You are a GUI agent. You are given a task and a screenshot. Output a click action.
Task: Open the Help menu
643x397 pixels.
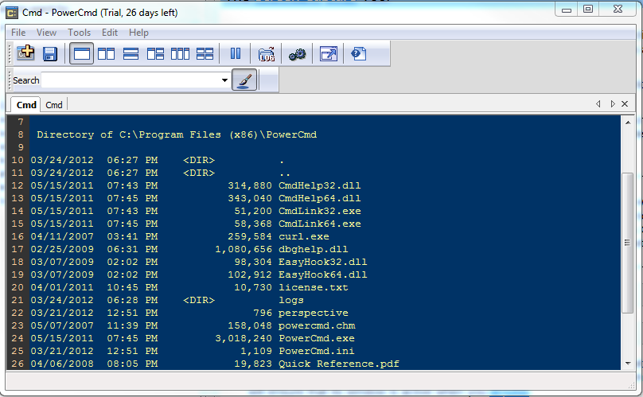(x=138, y=33)
